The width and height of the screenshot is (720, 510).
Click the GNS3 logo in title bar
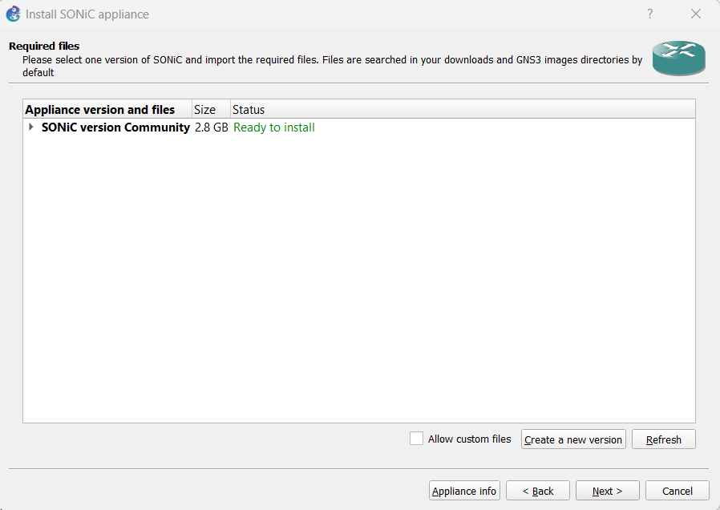[13, 14]
